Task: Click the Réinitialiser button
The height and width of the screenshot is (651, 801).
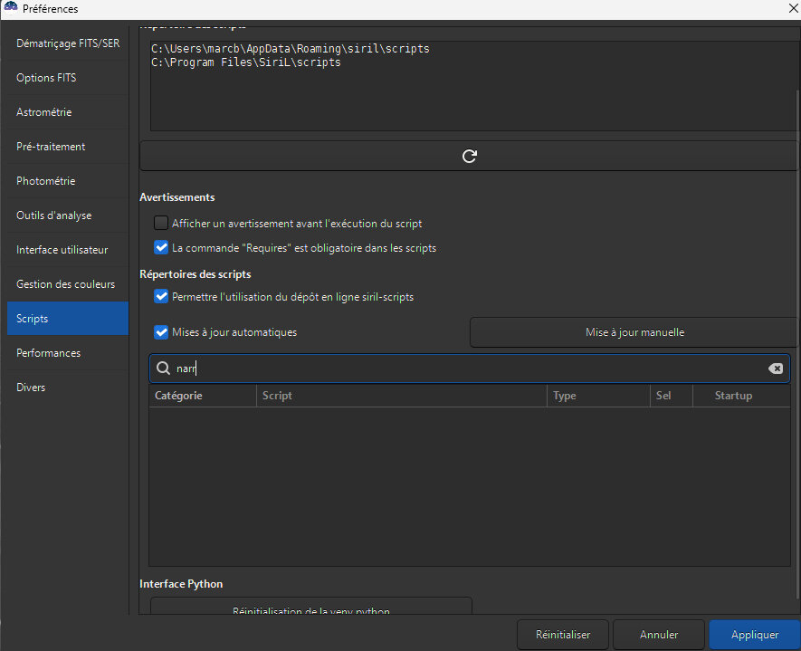Action: pyautogui.click(x=562, y=635)
